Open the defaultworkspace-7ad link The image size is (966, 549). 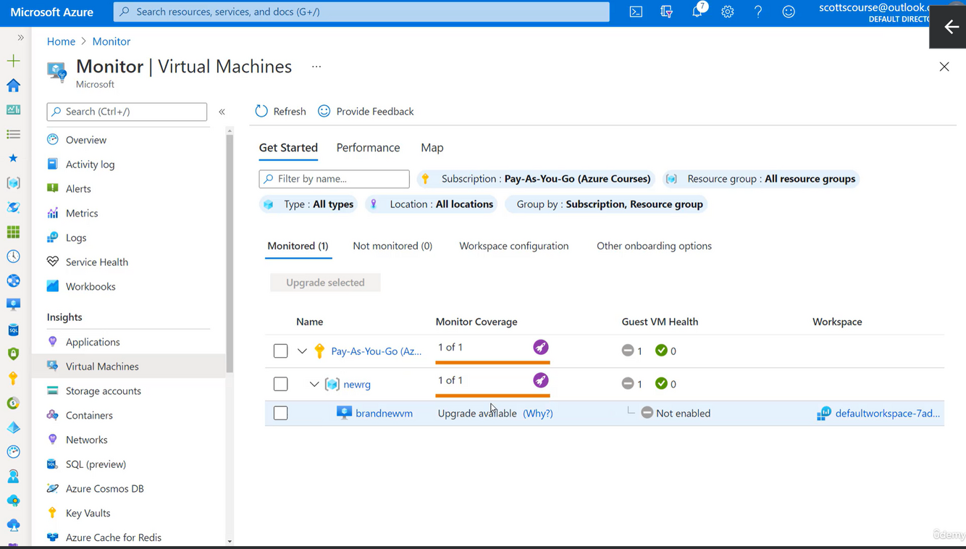pos(887,413)
